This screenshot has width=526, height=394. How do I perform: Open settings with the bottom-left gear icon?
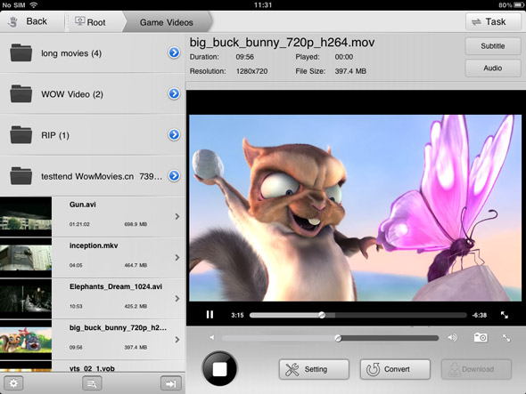pyautogui.click(x=13, y=383)
